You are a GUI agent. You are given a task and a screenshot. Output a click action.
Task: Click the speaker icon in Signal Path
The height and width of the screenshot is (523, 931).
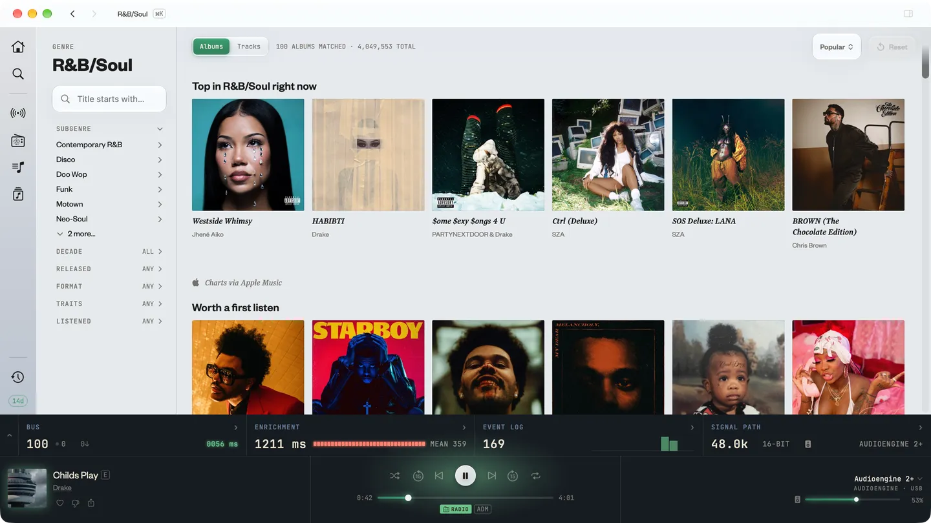point(808,444)
